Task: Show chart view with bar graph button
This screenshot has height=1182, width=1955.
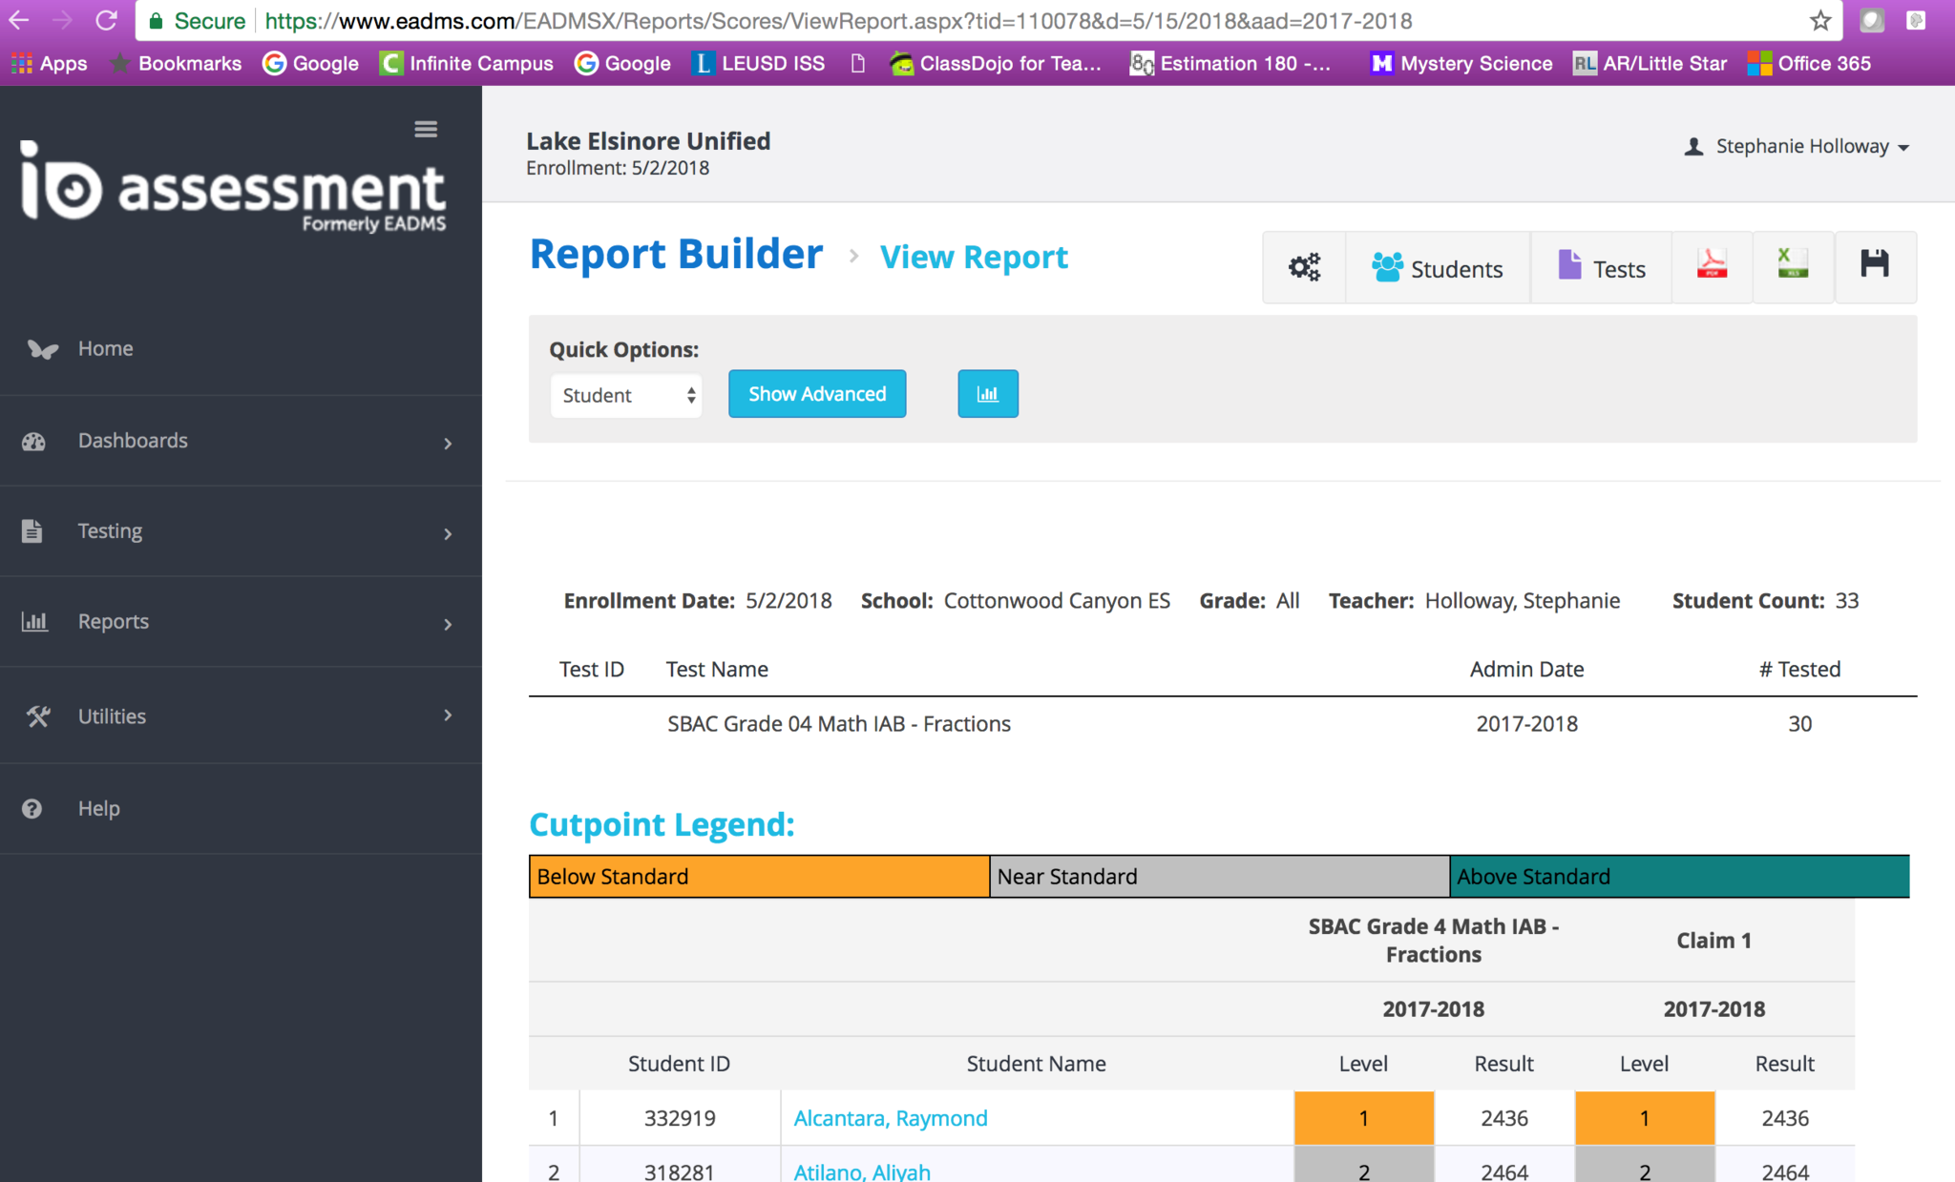Action: point(987,394)
